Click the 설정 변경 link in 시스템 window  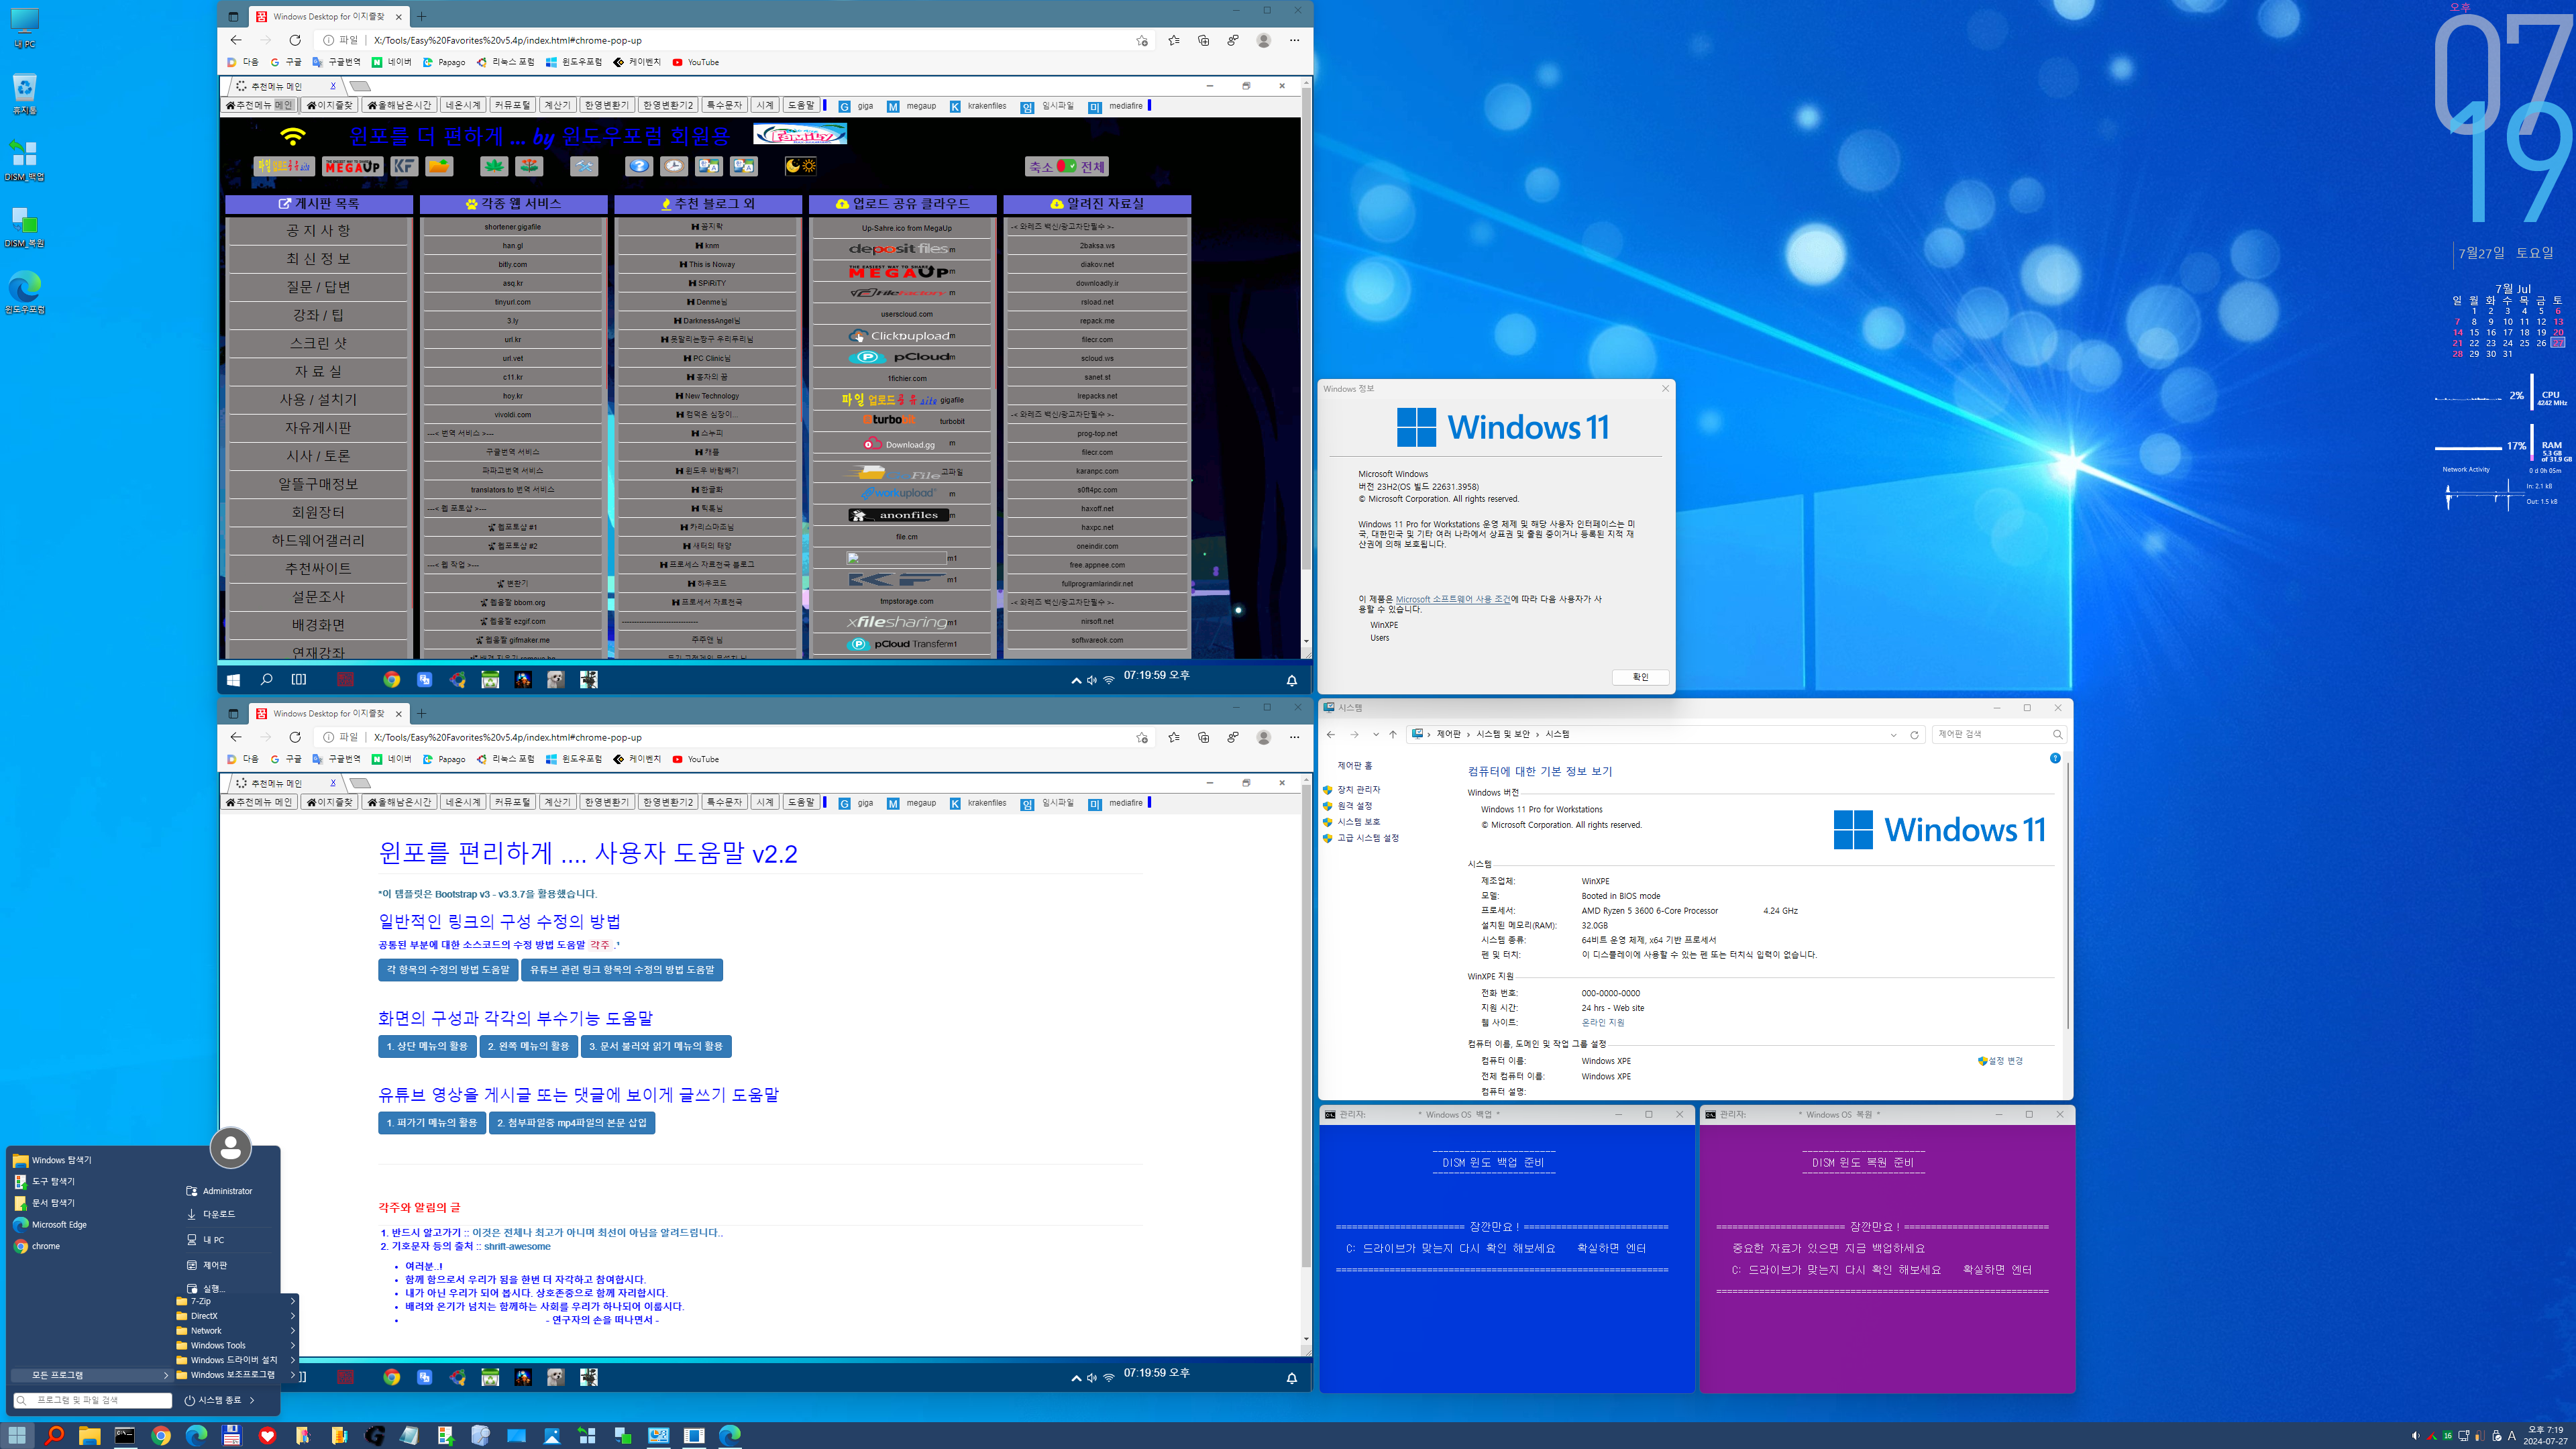(2005, 1061)
